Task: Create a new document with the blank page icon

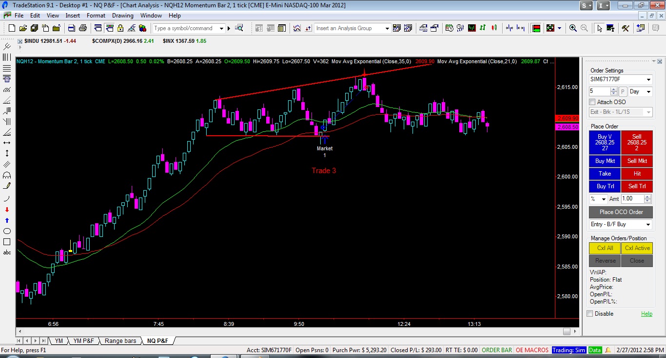Action: point(12,28)
